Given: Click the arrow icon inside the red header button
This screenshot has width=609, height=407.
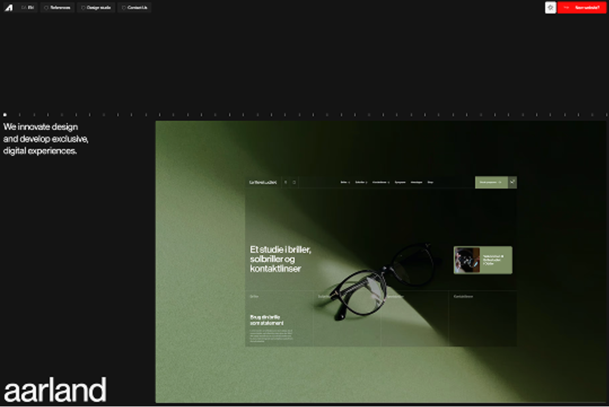Looking at the screenshot, I should point(566,7).
